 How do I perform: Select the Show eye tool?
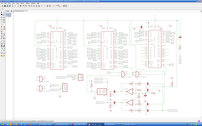(x=4, y=12)
